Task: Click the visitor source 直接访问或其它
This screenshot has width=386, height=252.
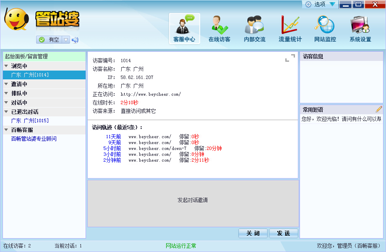Action: tap(138, 111)
